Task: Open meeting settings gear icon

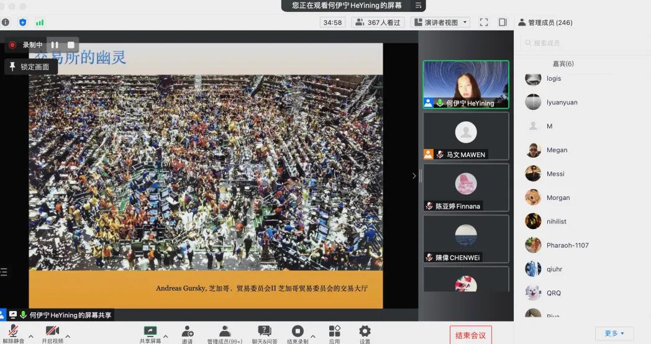Action: (365, 332)
